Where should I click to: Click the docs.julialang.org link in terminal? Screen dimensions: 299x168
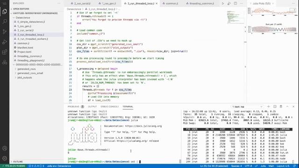(x=143, y=126)
